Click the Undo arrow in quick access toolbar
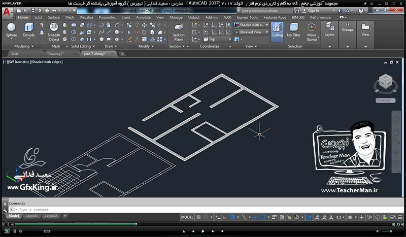This screenshot has width=406, height=237. (54, 11)
